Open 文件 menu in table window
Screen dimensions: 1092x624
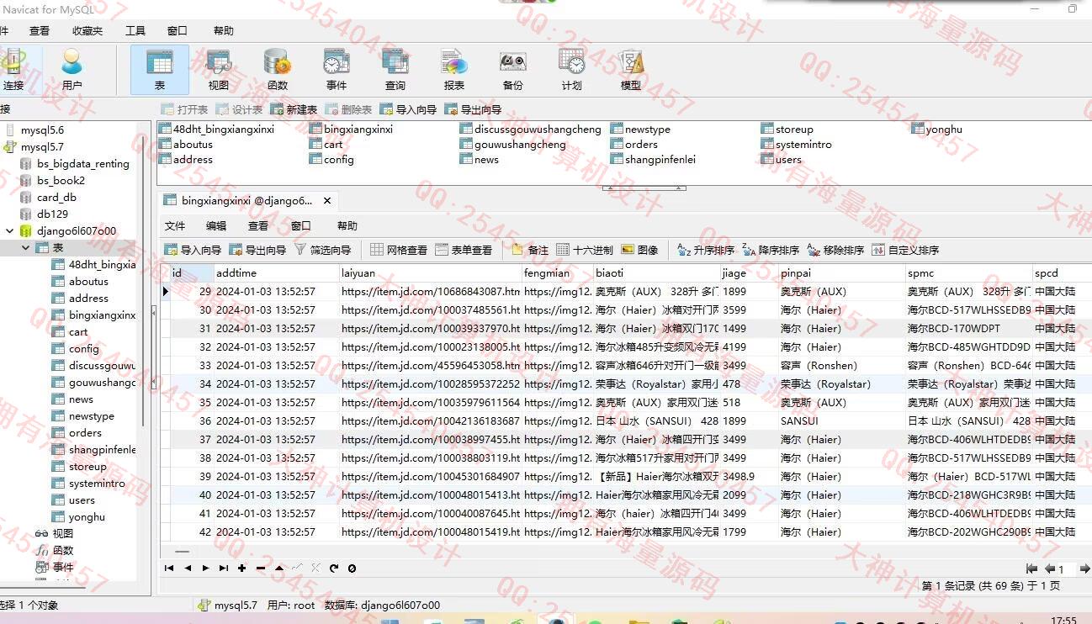175,226
